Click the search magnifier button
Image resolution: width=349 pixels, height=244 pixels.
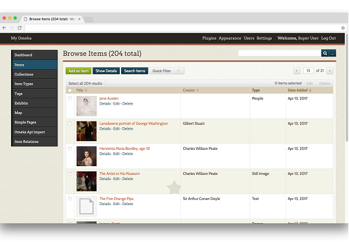tap(325, 53)
